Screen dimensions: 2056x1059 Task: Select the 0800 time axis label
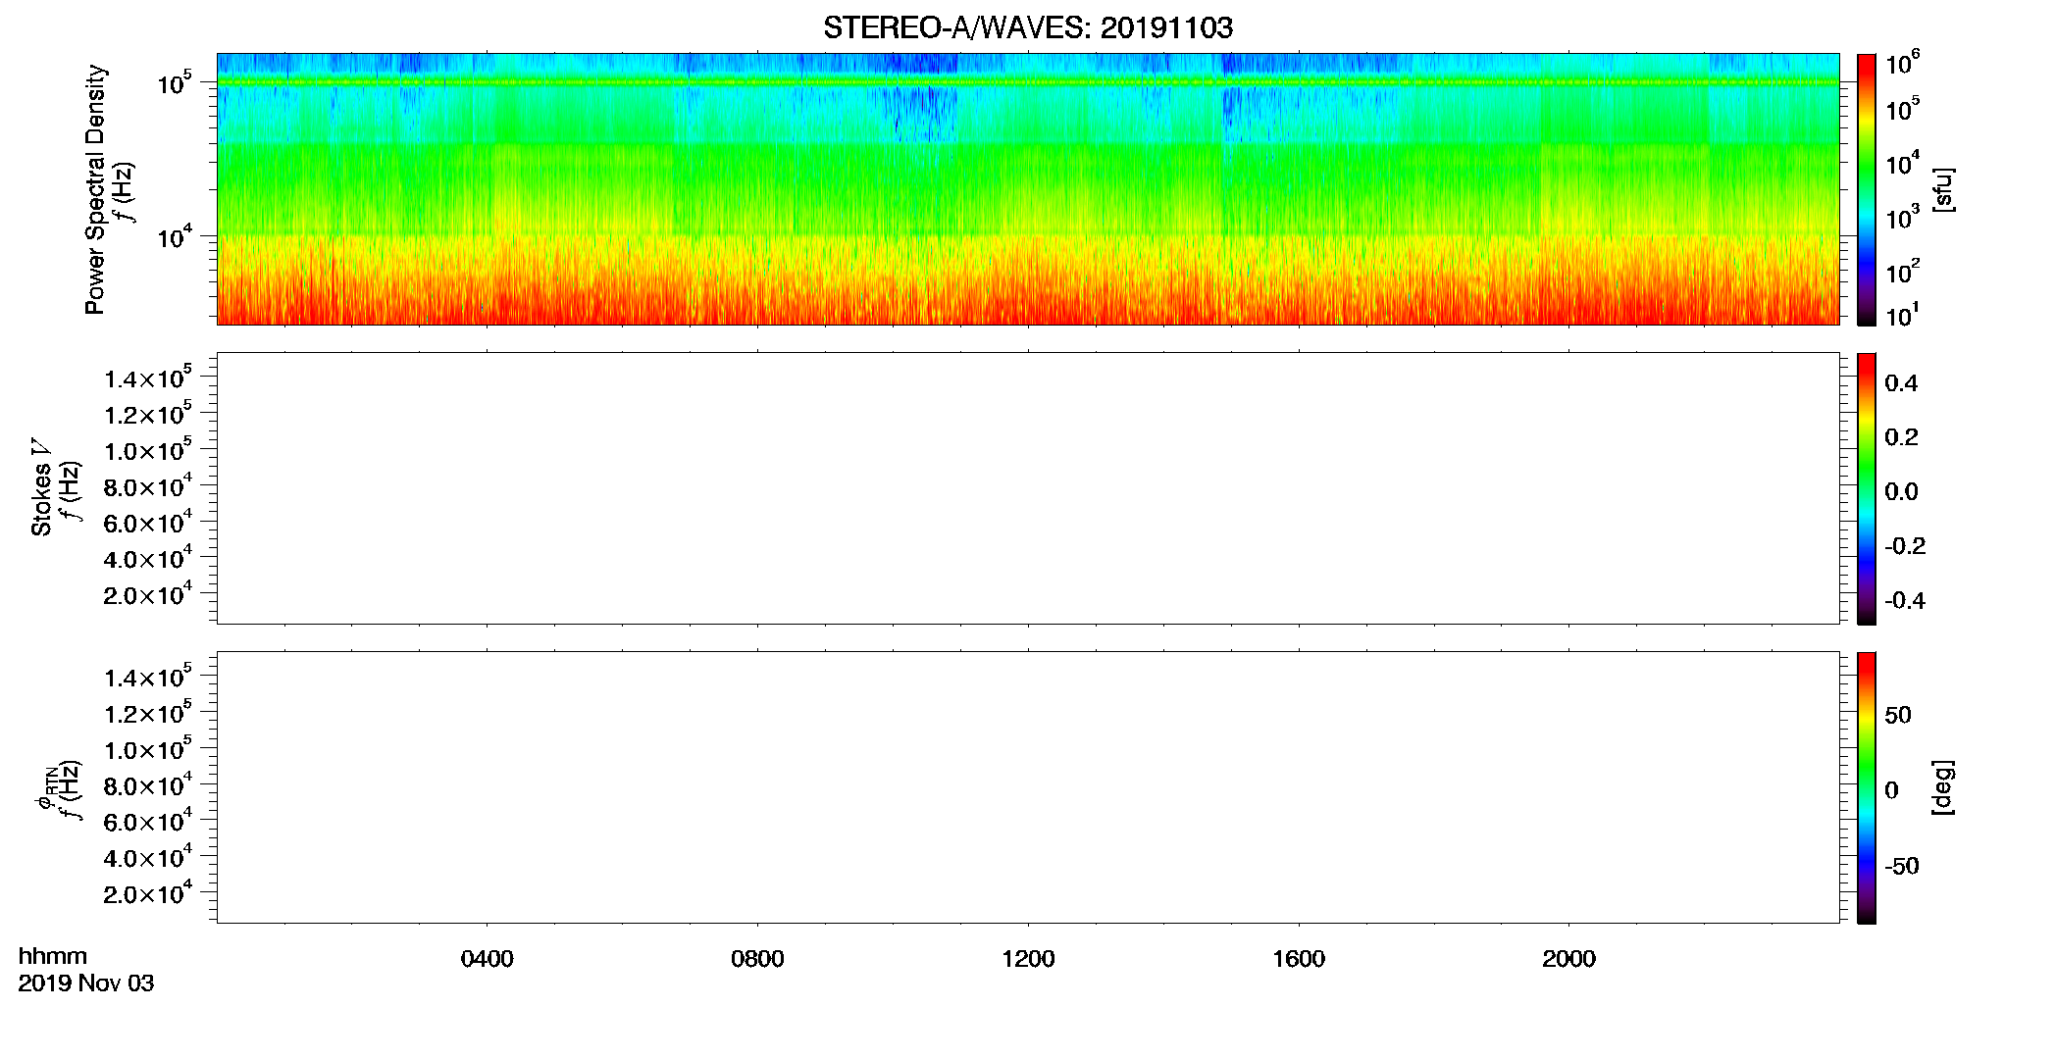(x=757, y=959)
